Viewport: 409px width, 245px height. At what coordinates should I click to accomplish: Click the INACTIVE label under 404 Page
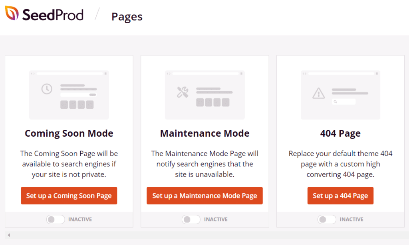[351, 220]
